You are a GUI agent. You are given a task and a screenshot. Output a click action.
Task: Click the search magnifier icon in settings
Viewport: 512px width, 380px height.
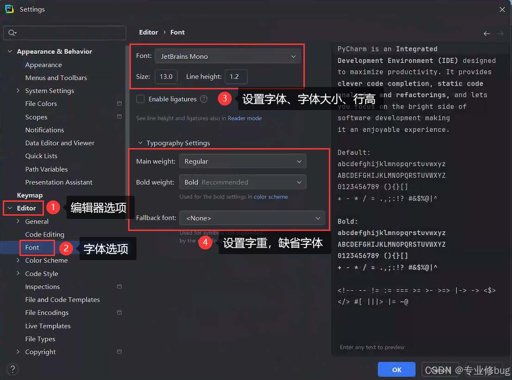tap(12, 33)
